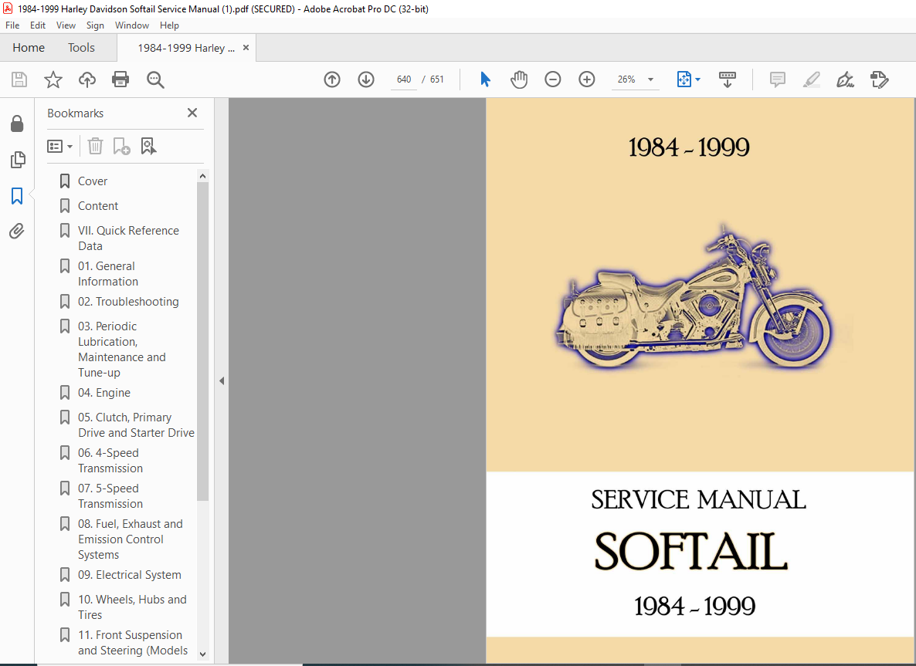Open Page Thumbnails panel in sidebar
The height and width of the screenshot is (666, 916).
coord(18,159)
